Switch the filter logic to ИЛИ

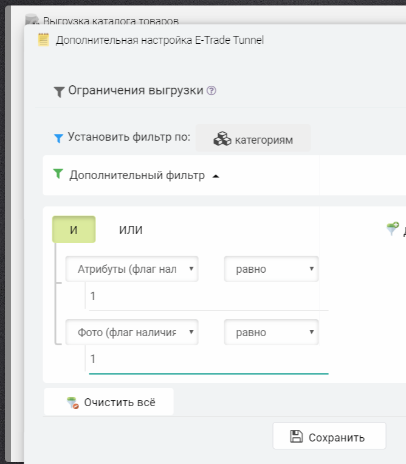tap(131, 230)
